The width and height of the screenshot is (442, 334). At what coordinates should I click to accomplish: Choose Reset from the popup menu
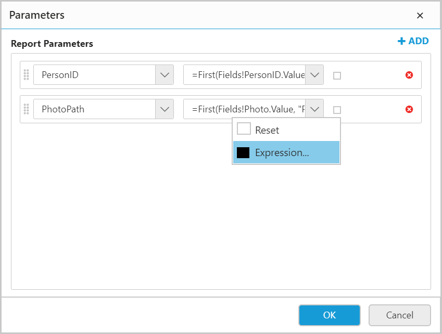pyautogui.click(x=267, y=130)
